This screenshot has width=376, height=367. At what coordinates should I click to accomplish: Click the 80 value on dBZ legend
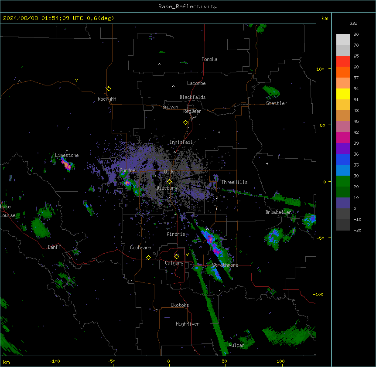(x=356, y=34)
